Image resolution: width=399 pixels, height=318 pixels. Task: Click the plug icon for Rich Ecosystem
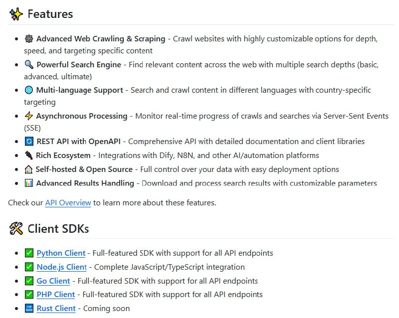tap(29, 156)
